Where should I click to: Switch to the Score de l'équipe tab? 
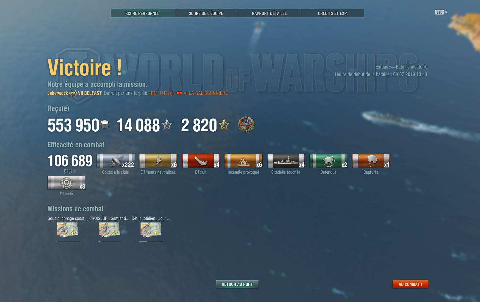(x=206, y=13)
